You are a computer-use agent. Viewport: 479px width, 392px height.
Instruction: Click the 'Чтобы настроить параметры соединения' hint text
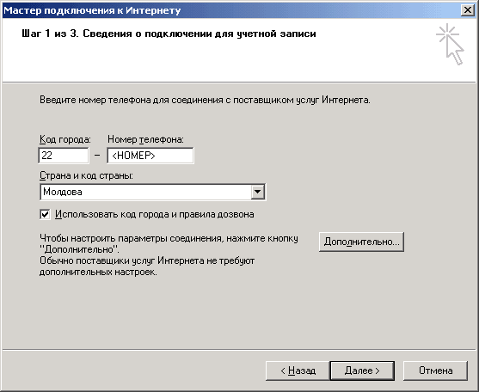coord(169,243)
